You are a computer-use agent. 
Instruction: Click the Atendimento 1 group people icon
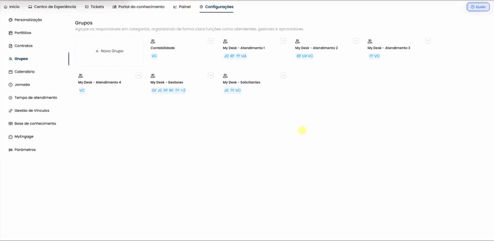click(225, 41)
